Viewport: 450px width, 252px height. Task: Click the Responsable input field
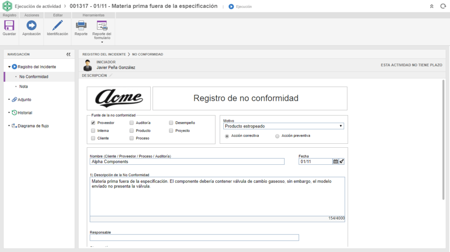point(194,238)
